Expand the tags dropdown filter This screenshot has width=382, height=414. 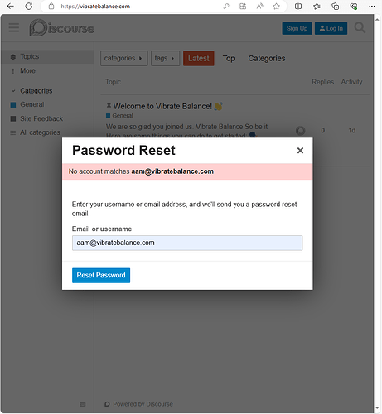coord(165,58)
